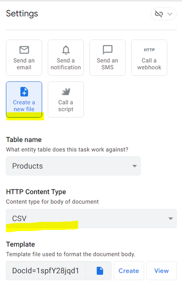Select the Create a new file icon
The width and height of the screenshot is (182, 282).
point(24,92)
